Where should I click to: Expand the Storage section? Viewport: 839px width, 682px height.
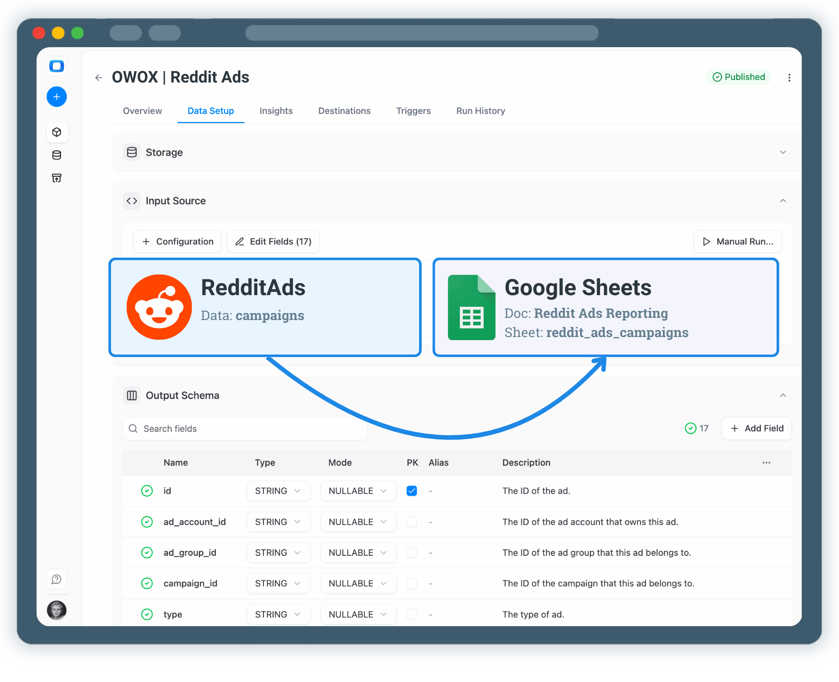coord(783,152)
